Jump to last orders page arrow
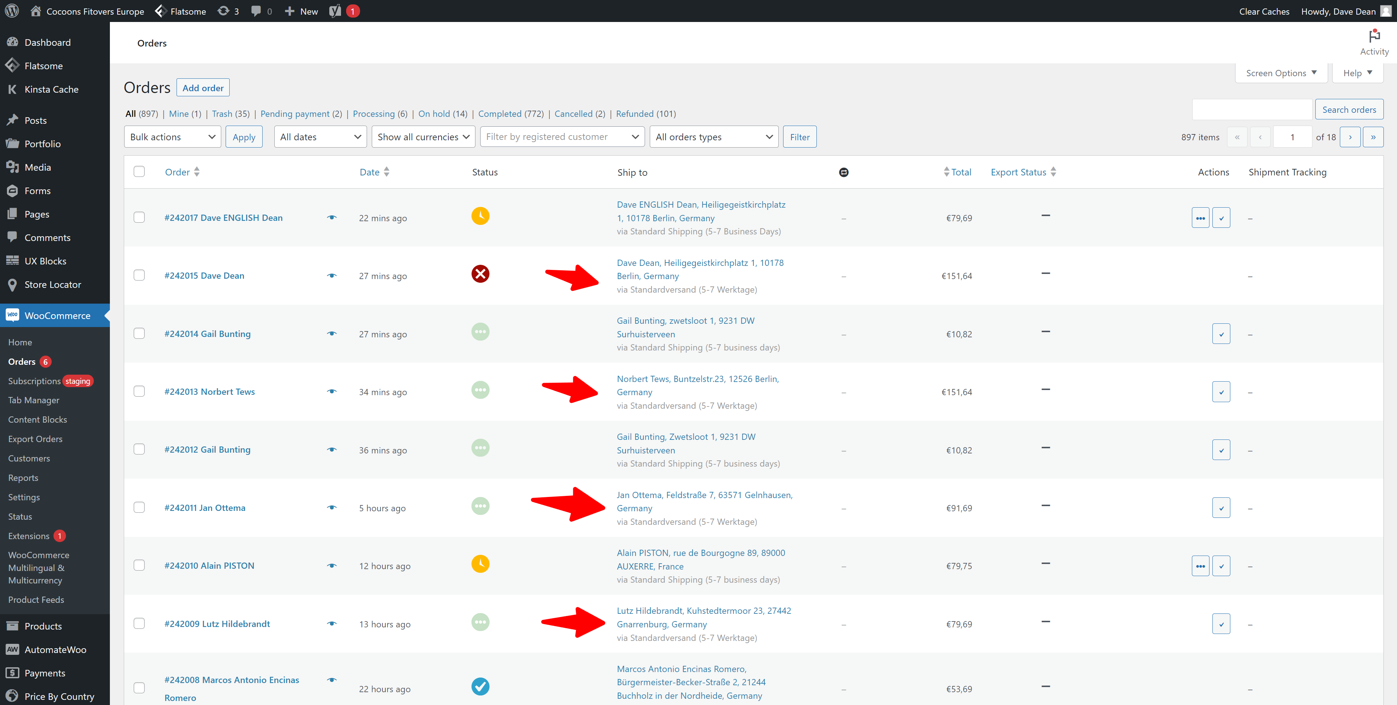 pos(1372,137)
